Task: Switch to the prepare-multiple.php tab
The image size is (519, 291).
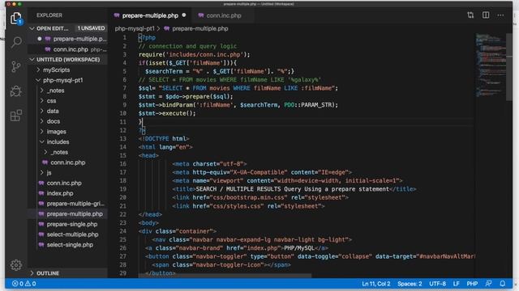Action: 150,15
